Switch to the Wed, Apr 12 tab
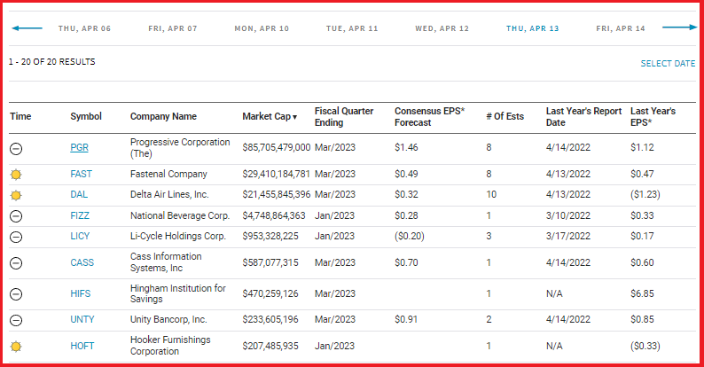Screen dimensions: 704x367 (442, 28)
